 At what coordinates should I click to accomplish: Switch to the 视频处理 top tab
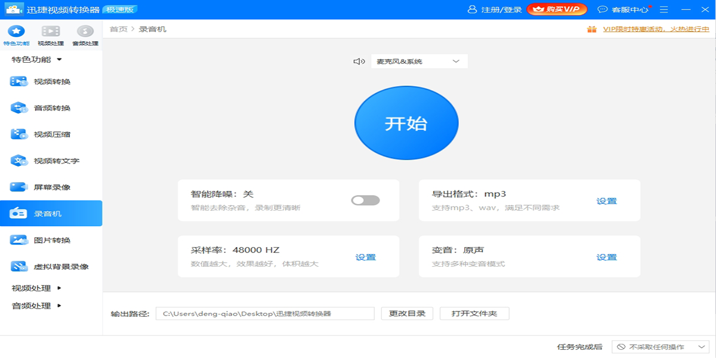pyautogui.click(x=51, y=35)
